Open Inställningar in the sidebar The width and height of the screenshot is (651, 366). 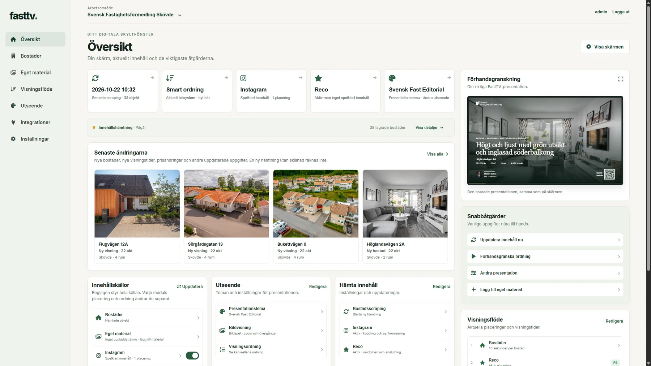[x=35, y=139]
